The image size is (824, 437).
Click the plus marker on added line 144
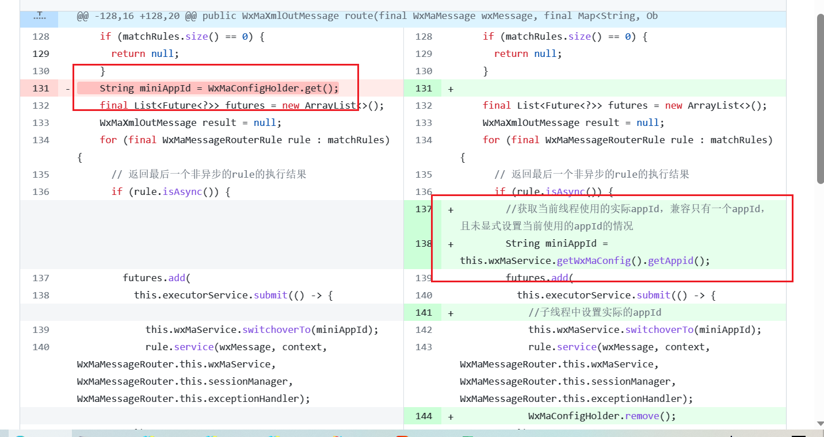pyautogui.click(x=451, y=416)
